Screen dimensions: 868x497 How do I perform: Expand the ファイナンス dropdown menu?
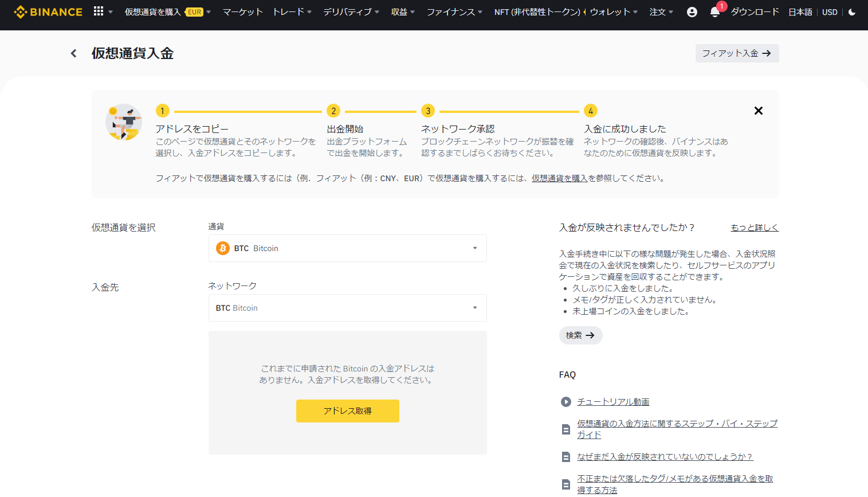pyautogui.click(x=454, y=12)
